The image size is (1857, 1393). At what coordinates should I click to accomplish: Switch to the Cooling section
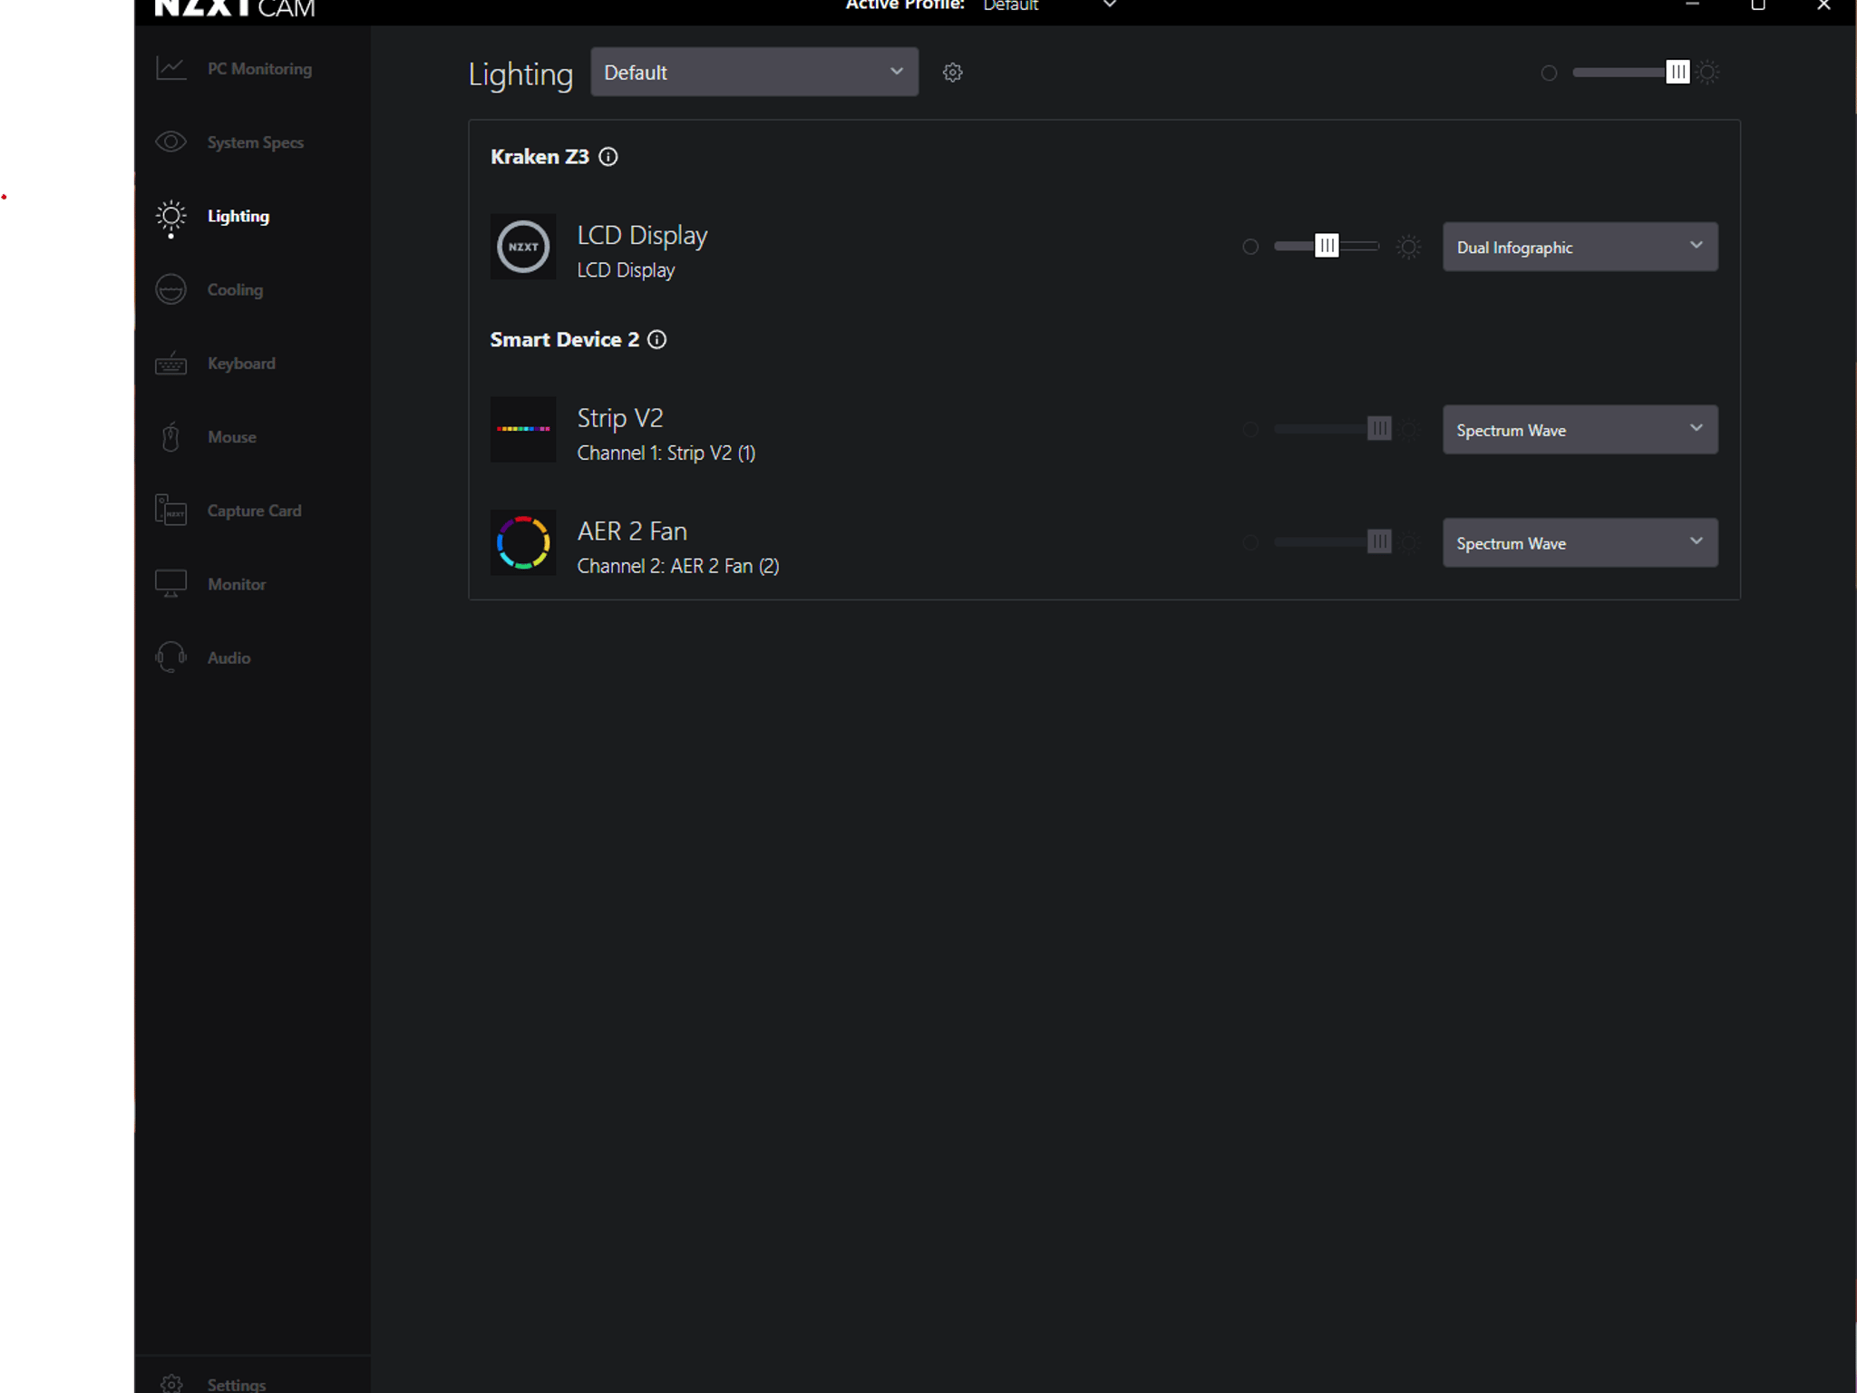[235, 290]
